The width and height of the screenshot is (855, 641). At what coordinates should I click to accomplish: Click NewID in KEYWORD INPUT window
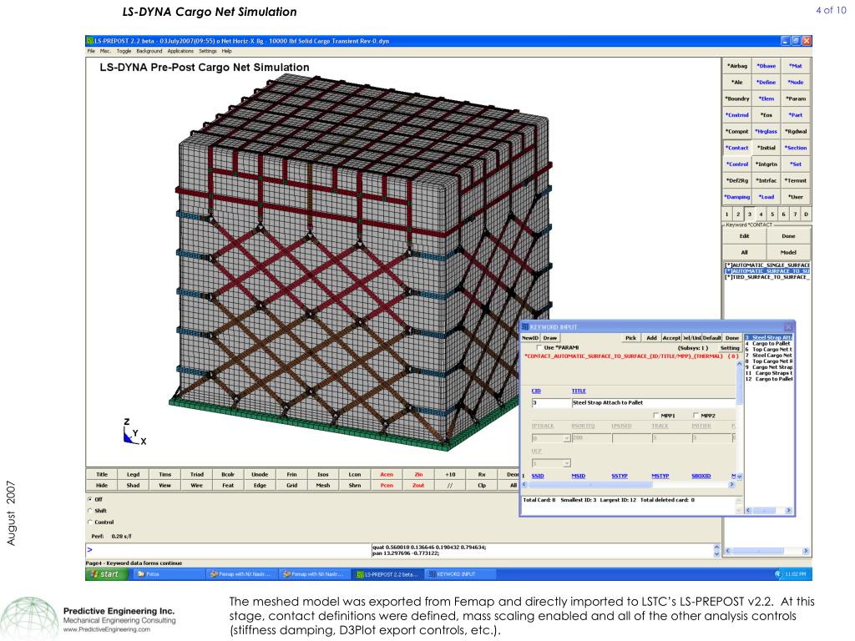point(530,338)
